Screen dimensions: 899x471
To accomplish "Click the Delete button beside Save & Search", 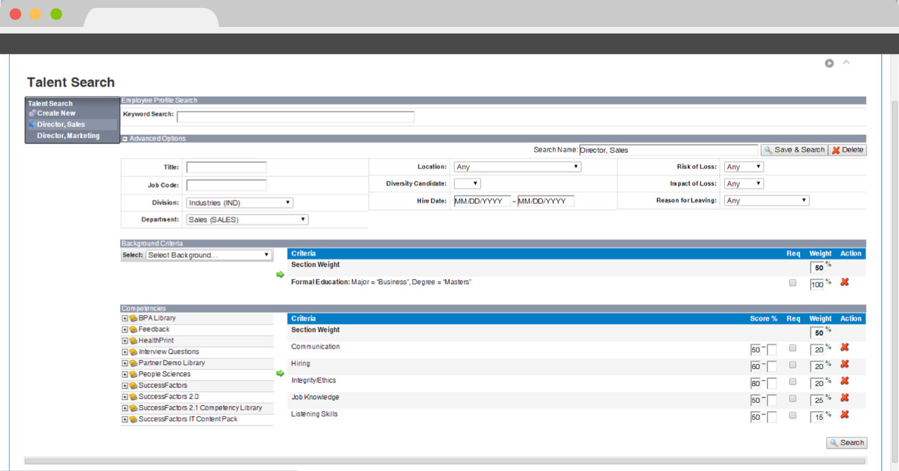I will (848, 150).
